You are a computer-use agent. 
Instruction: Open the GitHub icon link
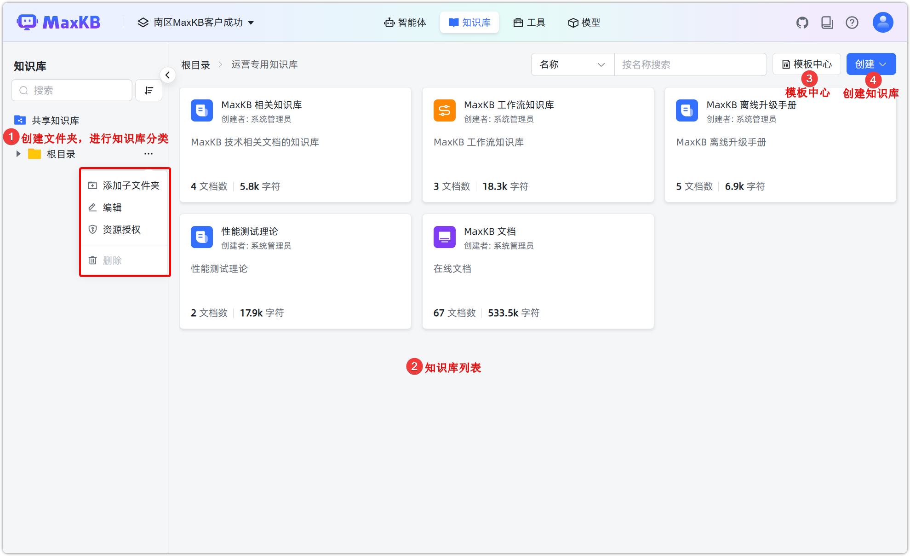click(802, 23)
